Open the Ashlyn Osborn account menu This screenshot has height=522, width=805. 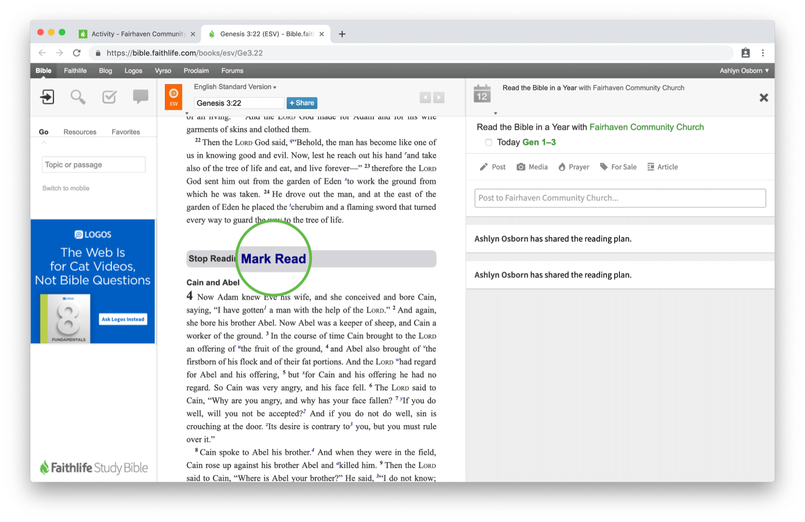[x=744, y=71]
